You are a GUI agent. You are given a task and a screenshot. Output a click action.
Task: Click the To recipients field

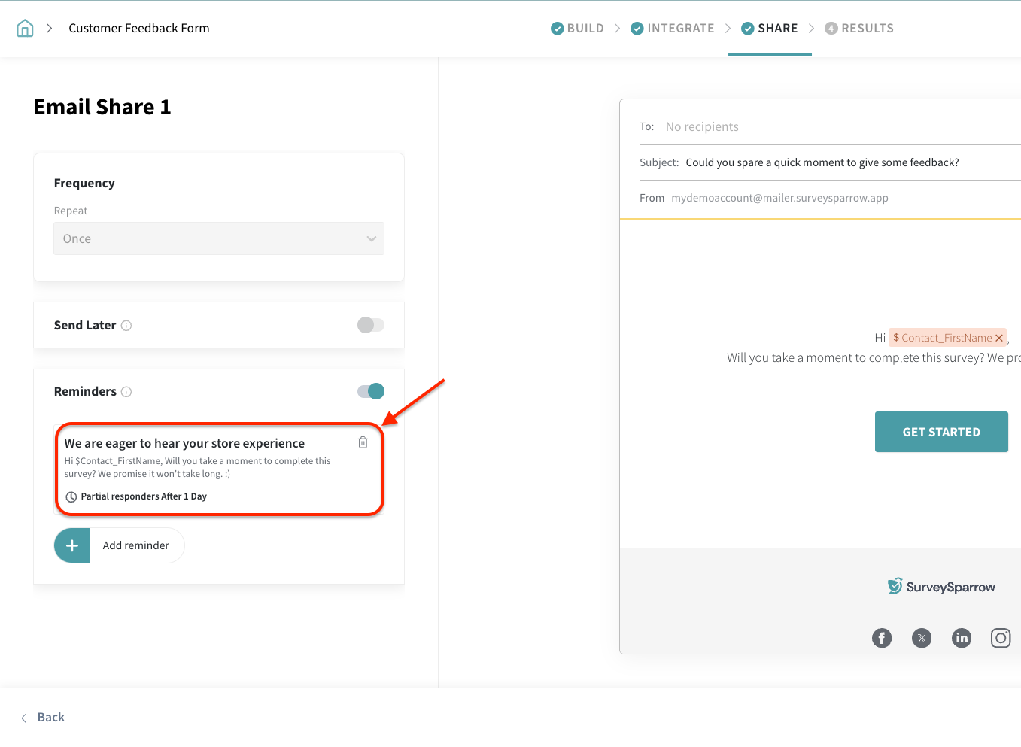[x=828, y=127]
